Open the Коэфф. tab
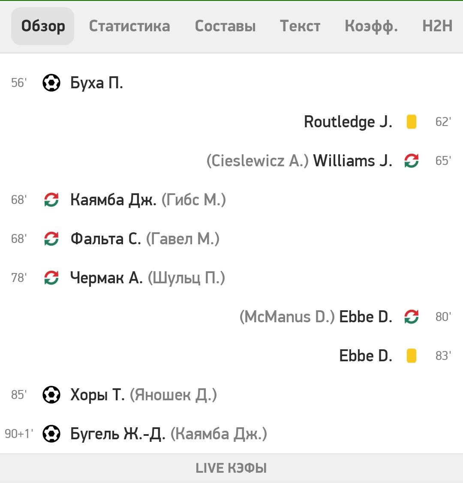 [x=371, y=26]
